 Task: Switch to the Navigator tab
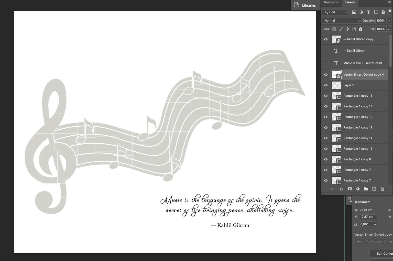pyautogui.click(x=331, y=2)
